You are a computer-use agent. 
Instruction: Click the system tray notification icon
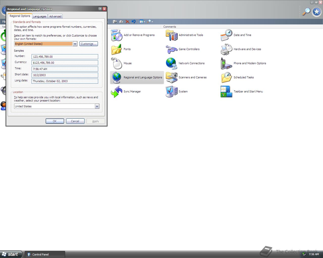pos(304,254)
